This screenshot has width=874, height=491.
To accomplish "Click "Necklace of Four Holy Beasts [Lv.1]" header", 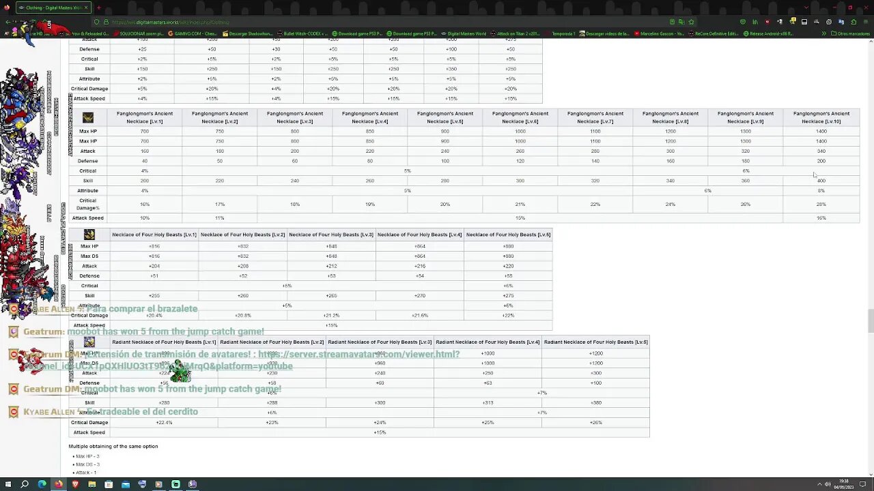I will tap(154, 235).
